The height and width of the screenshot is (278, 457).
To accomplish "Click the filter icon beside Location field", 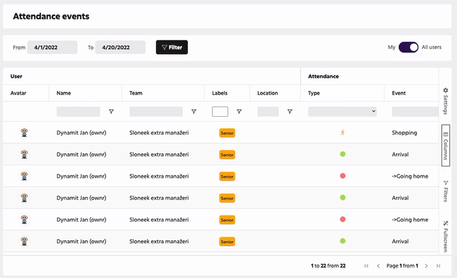I will [x=290, y=111].
